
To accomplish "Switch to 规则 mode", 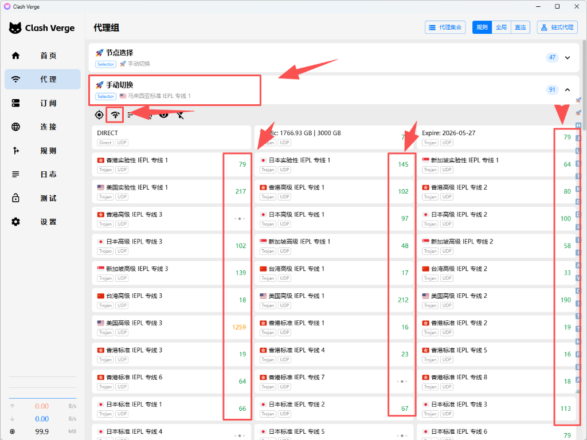I will click(482, 27).
